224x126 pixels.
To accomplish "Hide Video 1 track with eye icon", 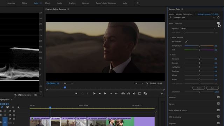I will [x=14, y=119].
